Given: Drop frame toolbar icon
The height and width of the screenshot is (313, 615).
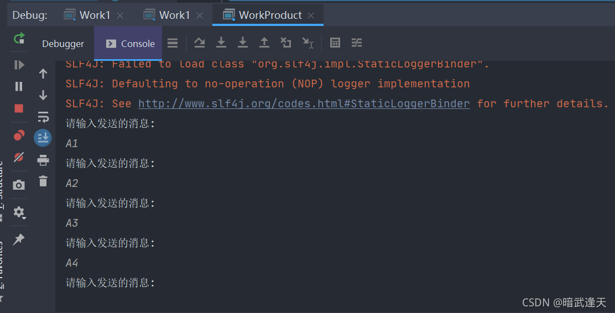Looking at the screenshot, I should click(x=286, y=43).
